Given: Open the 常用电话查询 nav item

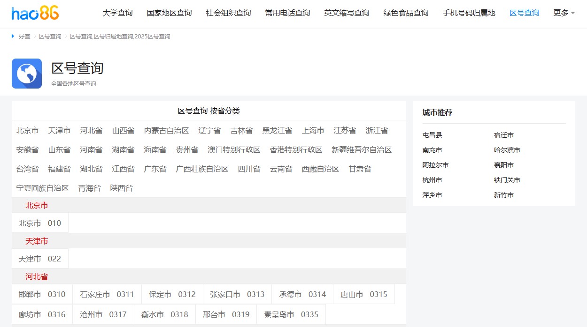Looking at the screenshot, I should tap(287, 13).
